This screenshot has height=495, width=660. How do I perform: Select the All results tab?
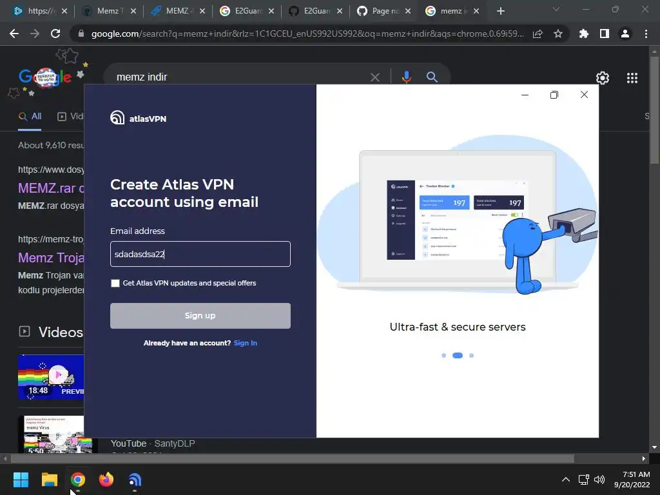(x=30, y=116)
